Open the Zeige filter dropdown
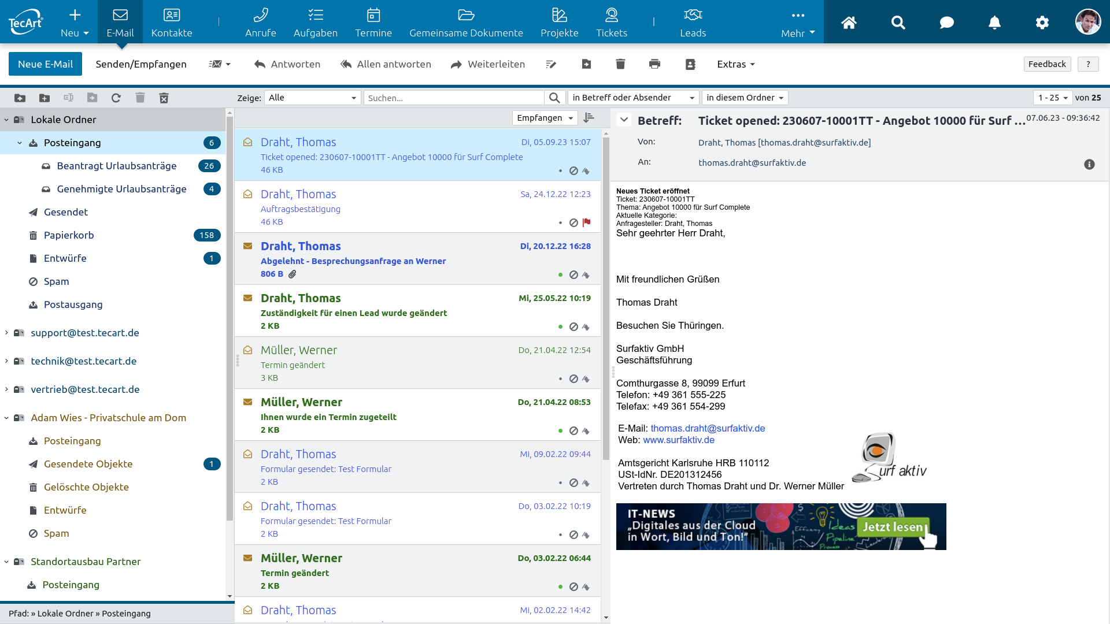 click(312, 98)
